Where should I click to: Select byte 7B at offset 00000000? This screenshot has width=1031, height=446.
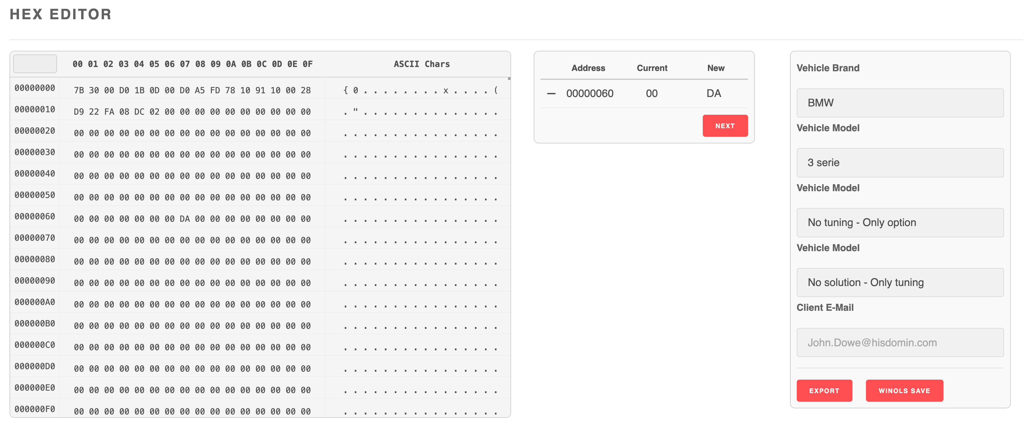(x=79, y=91)
